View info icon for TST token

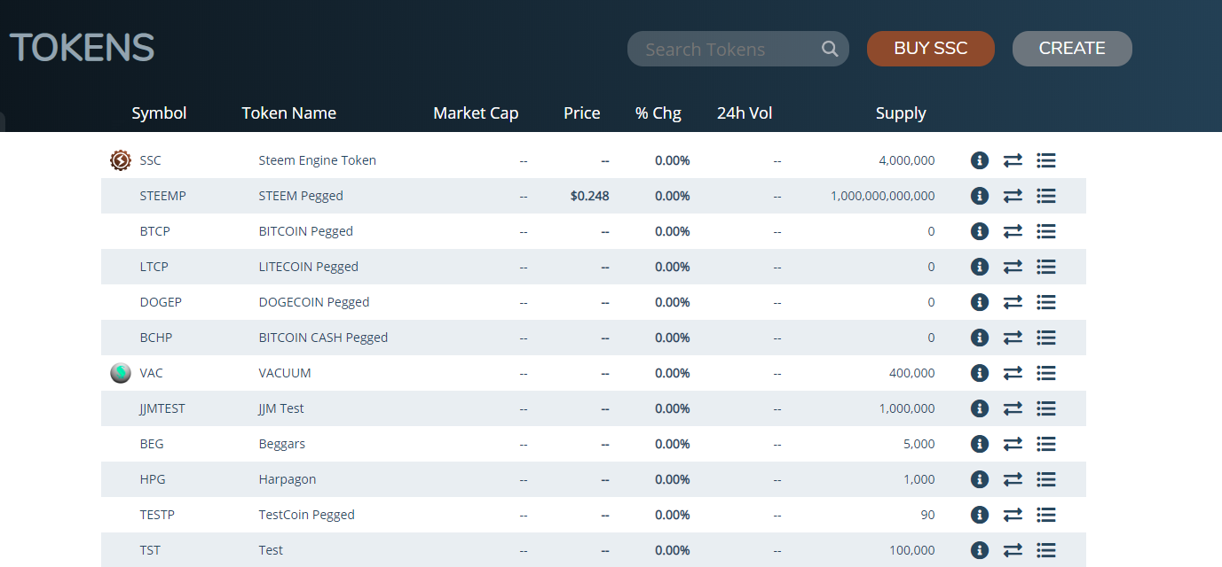tap(980, 550)
